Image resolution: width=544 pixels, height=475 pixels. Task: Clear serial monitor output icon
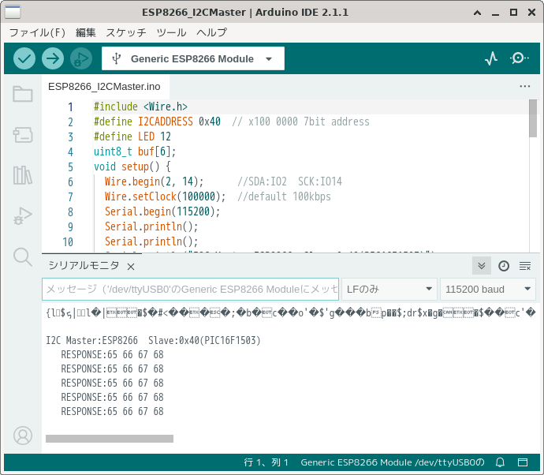[x=525, y=266]
